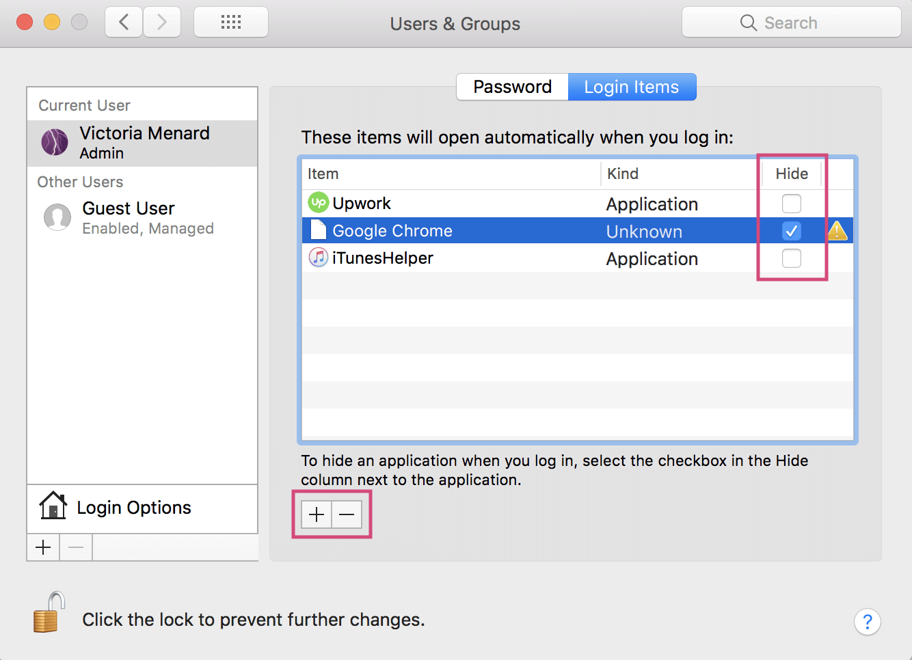
Task: Open the help question mark button
Action: coord(868,622)
